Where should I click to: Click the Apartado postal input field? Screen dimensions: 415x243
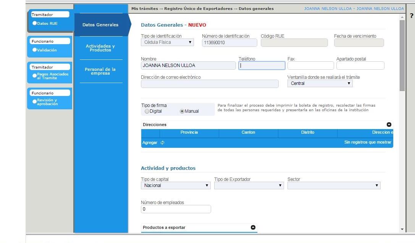pos(360,66)
